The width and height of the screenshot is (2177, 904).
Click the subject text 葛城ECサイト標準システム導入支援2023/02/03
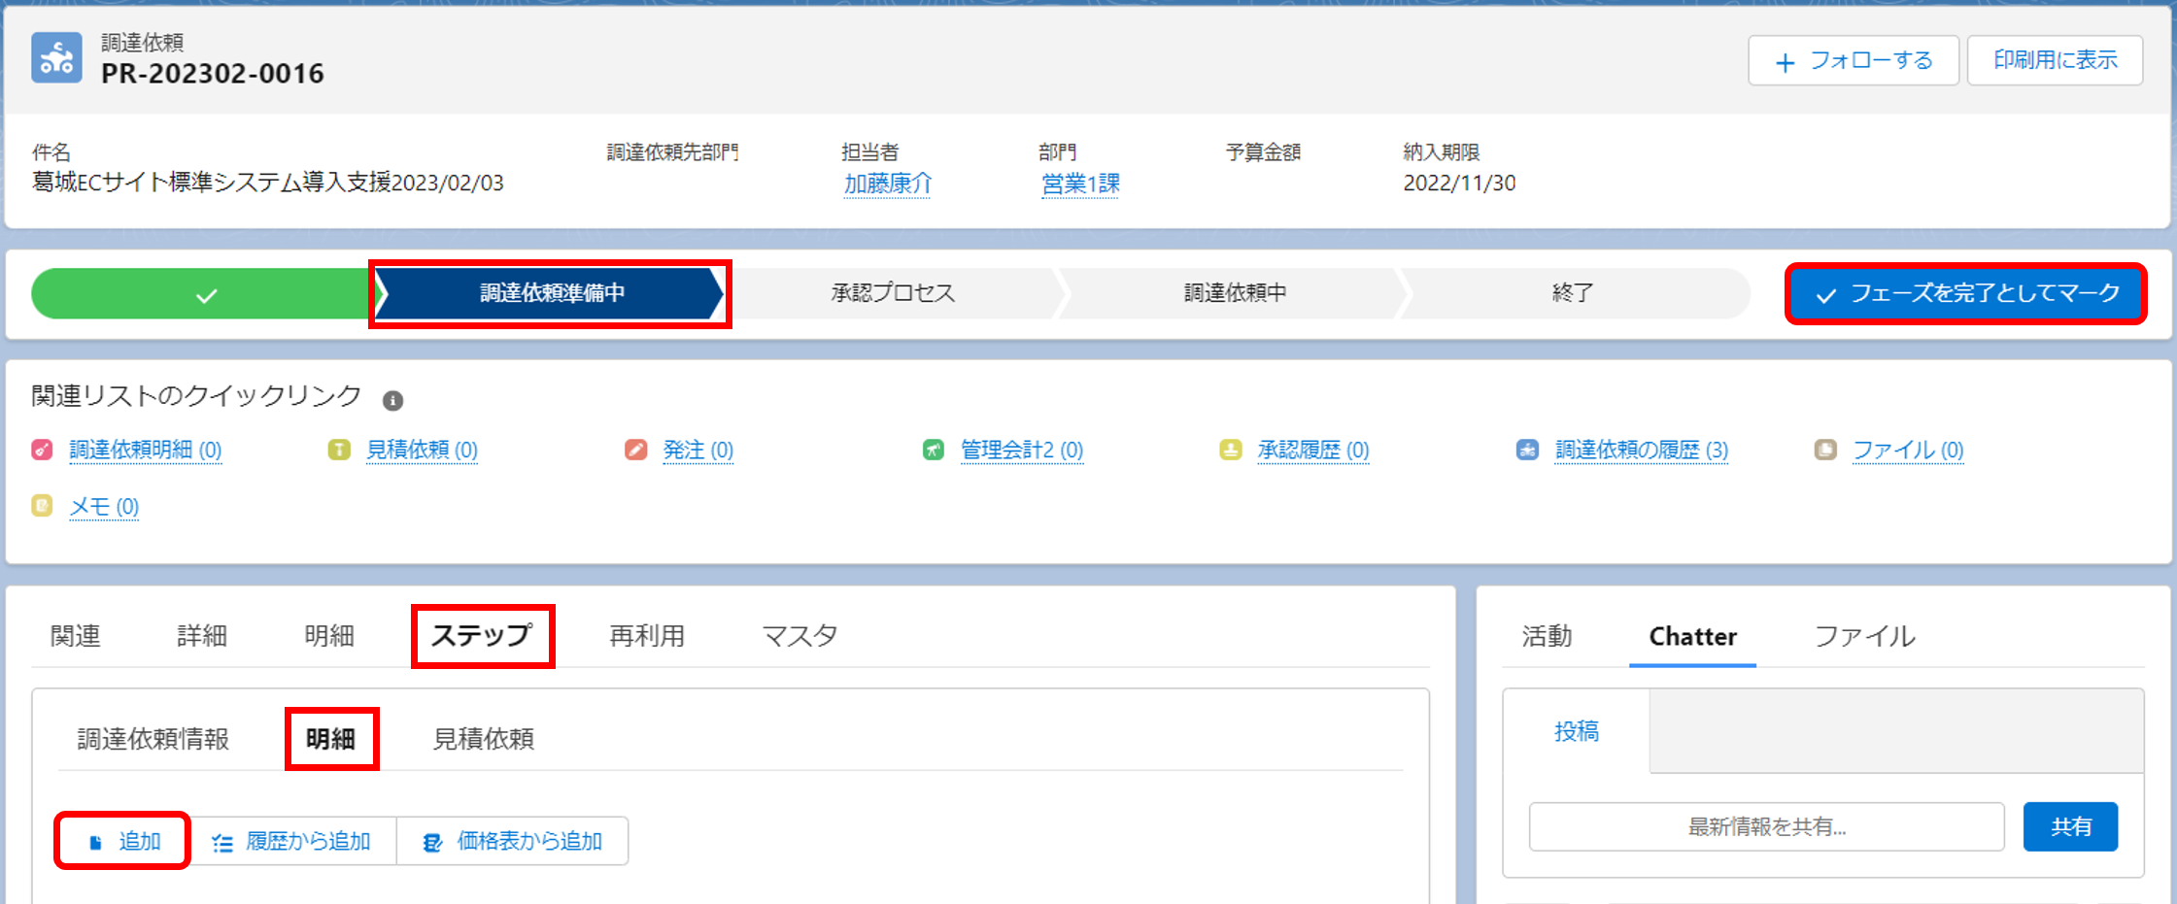[268, 183]
